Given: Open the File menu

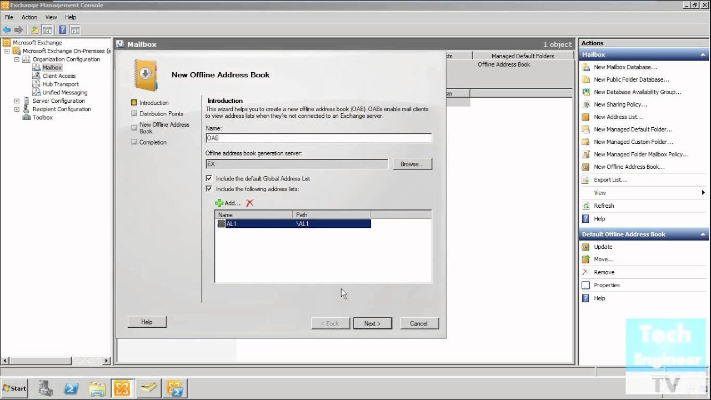Looking at the screenshot, I should tap(9, 17).
